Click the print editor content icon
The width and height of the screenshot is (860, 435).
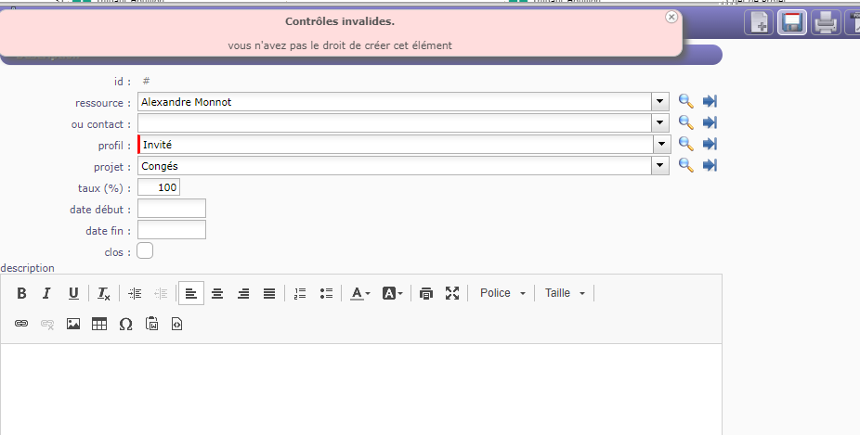point(425,293)
